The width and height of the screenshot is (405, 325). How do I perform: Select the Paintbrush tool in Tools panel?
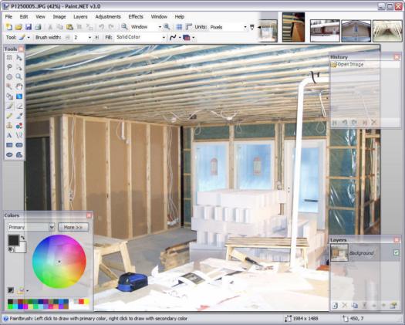[x=9, y=106]
